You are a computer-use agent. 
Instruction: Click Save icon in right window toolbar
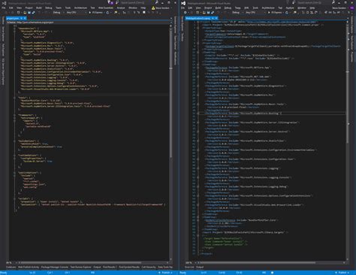coord(208,13)
